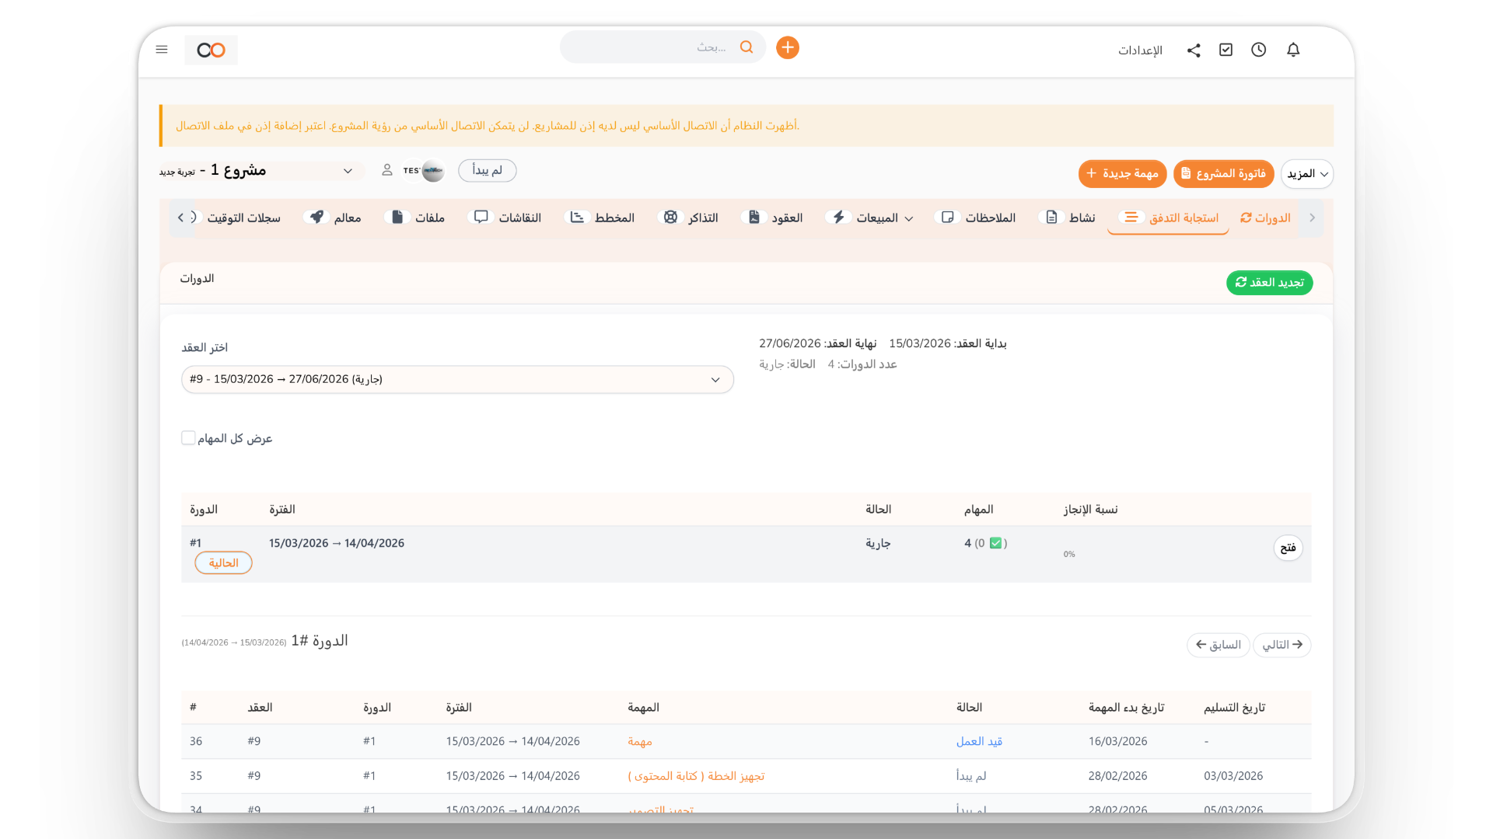1493x839 pixels.
Task: Click the project user avatar icon
Action: (386, 170)
